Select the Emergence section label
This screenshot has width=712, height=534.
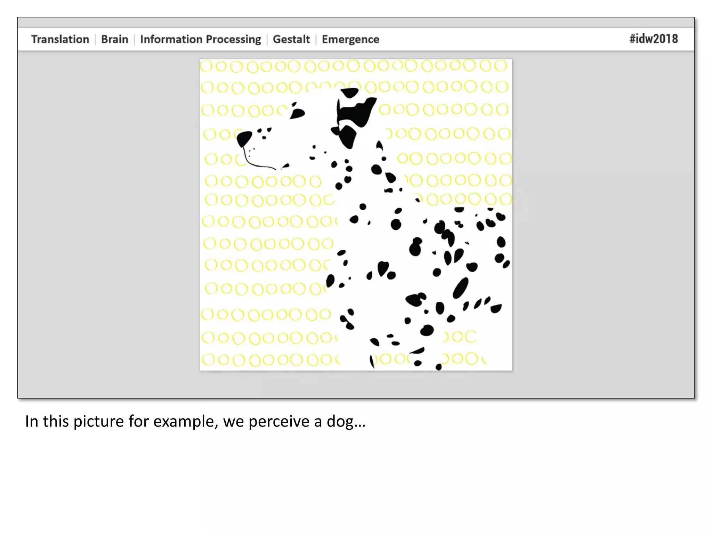coord(350,40)
